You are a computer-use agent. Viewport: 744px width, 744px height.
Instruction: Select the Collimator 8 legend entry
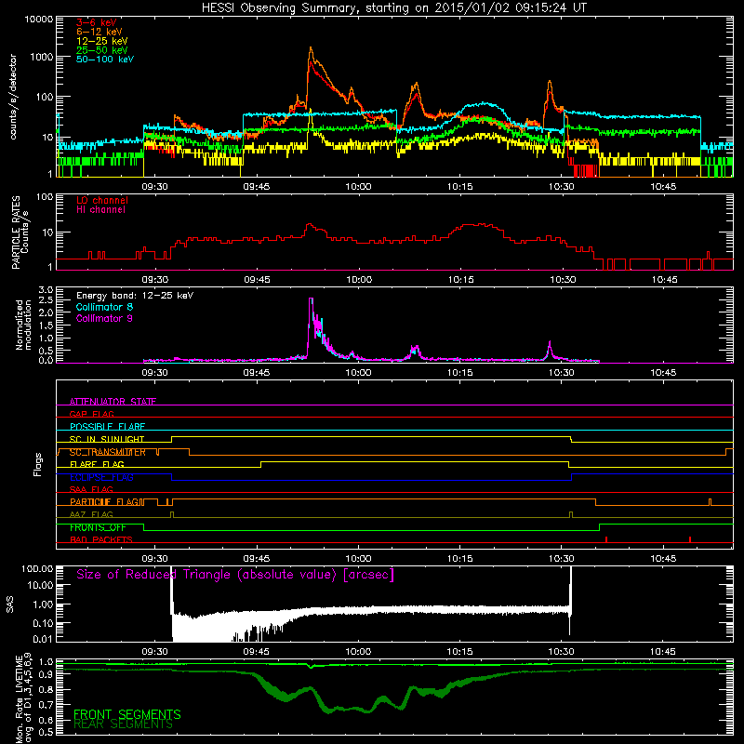coord(104,307)
